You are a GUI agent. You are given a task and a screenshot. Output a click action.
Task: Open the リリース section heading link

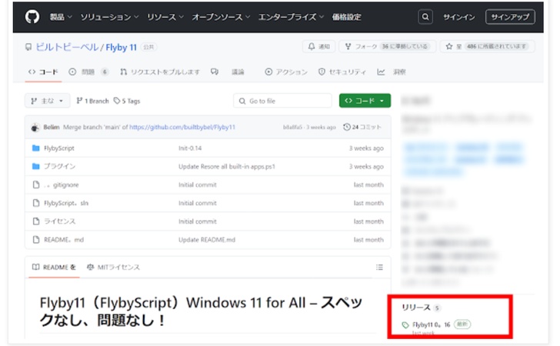(x=416, y=308)
